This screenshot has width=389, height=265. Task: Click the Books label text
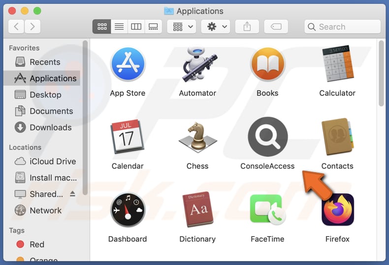[267, 93]
